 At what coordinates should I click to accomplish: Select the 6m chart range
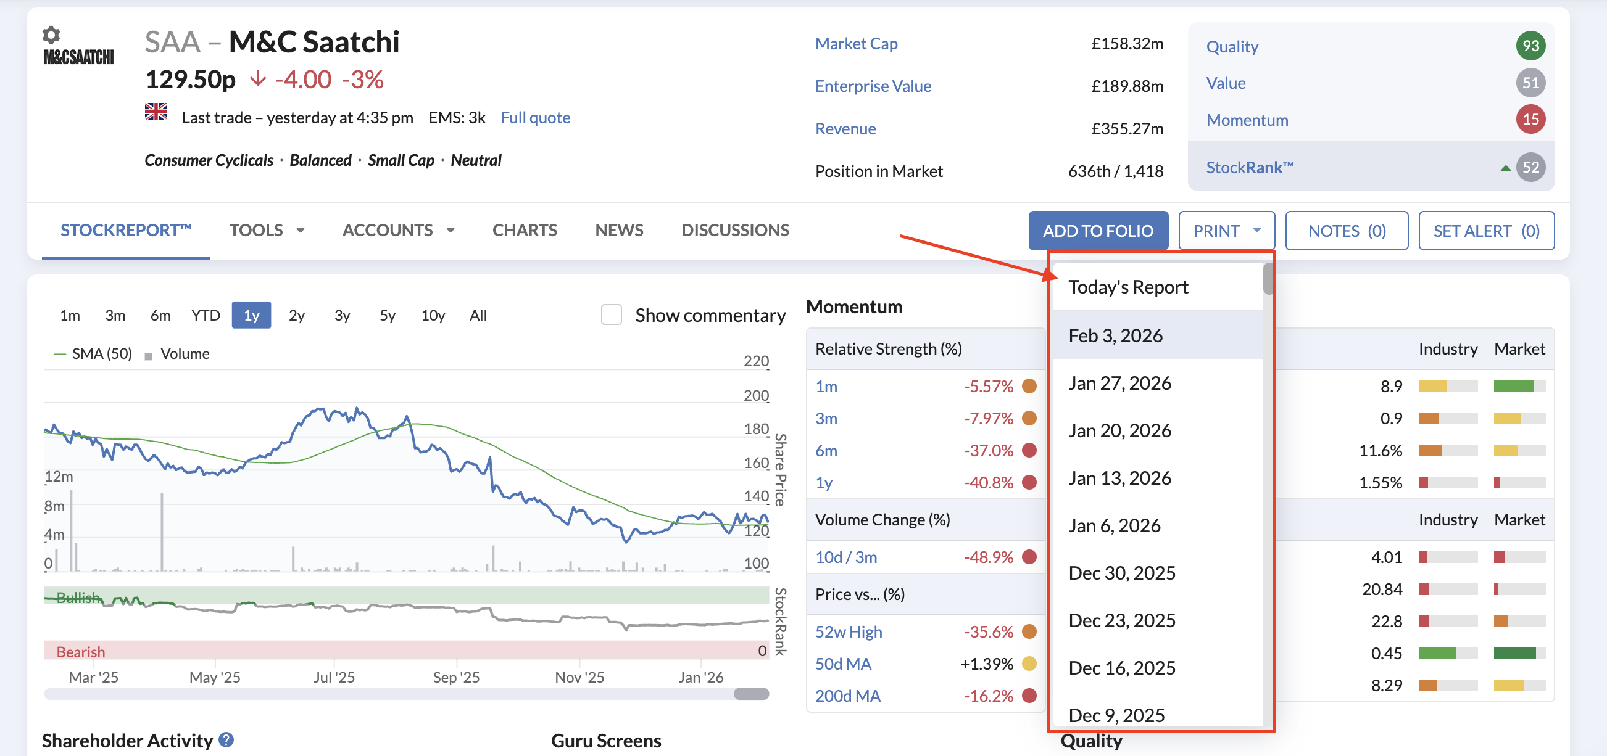pos(160,315)
